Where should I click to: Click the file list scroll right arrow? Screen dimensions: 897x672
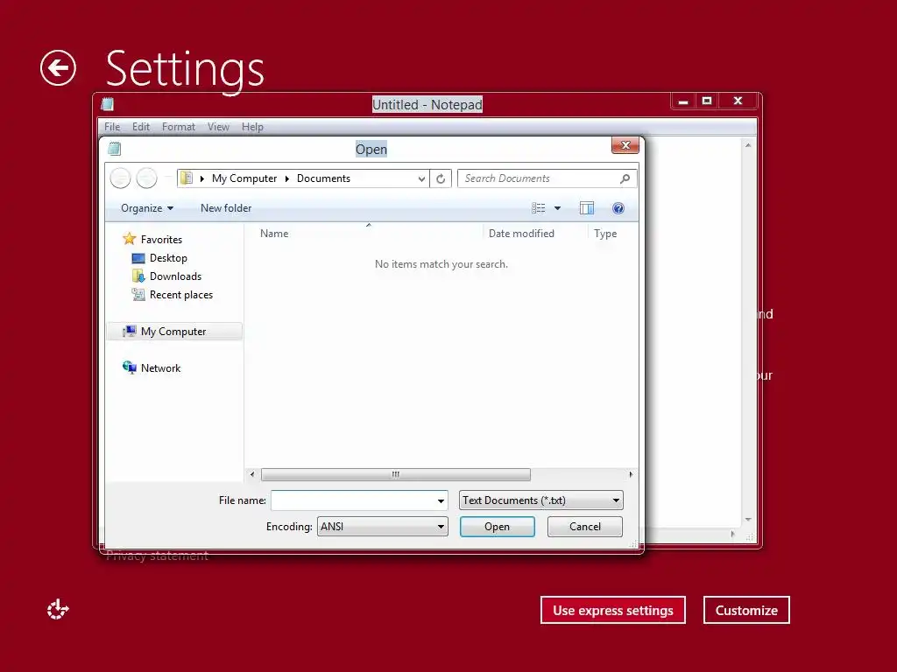[x=631, y=474]
